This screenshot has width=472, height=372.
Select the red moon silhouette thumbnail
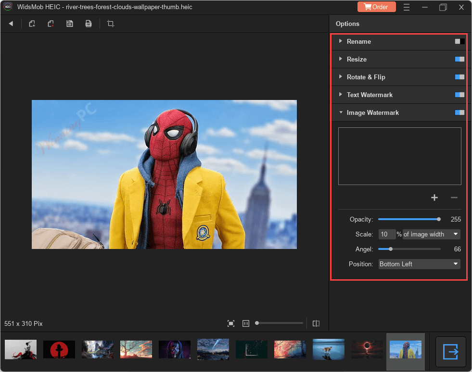click(x=59, y=349)
